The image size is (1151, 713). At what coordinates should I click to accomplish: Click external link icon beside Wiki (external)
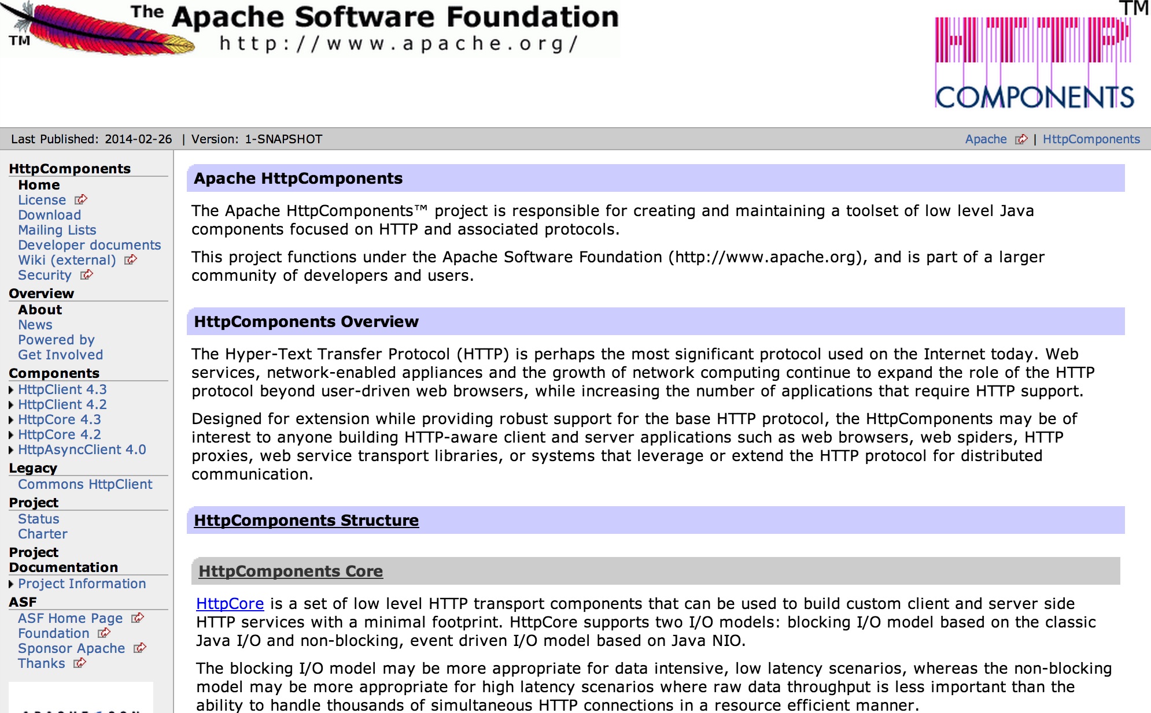(x=131, y=259)
